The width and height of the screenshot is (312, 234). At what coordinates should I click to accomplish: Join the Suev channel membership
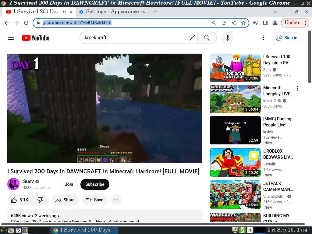pos(69,184)
